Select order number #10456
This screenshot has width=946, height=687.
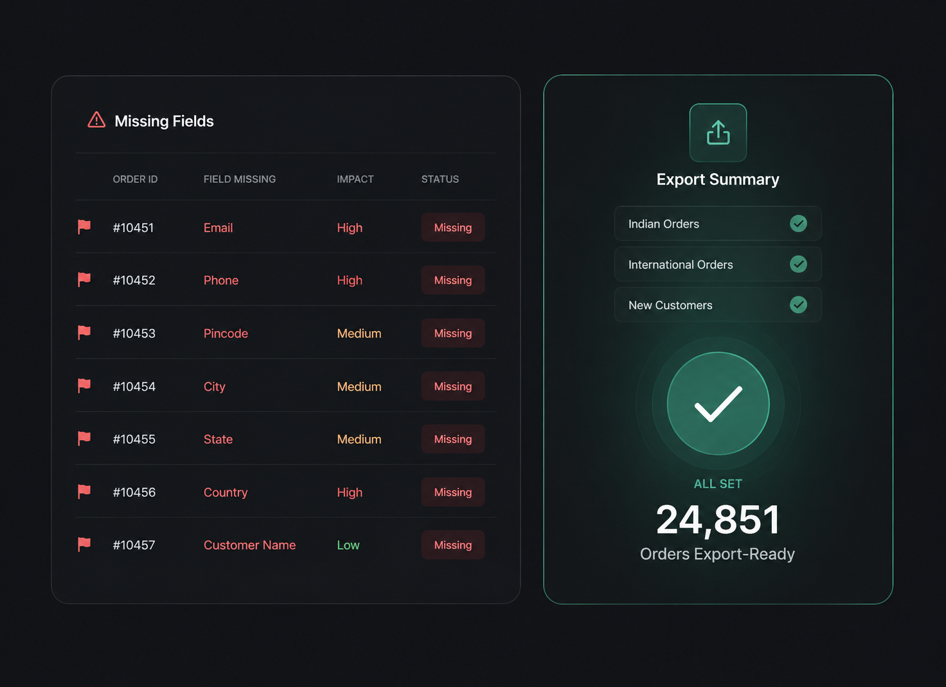click(x=134, y=492)
